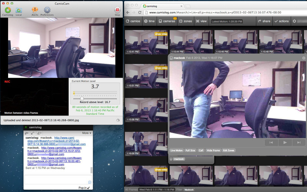Skip to the previous frame
Screen dimensions: 307x192
[x=271, y=142]
